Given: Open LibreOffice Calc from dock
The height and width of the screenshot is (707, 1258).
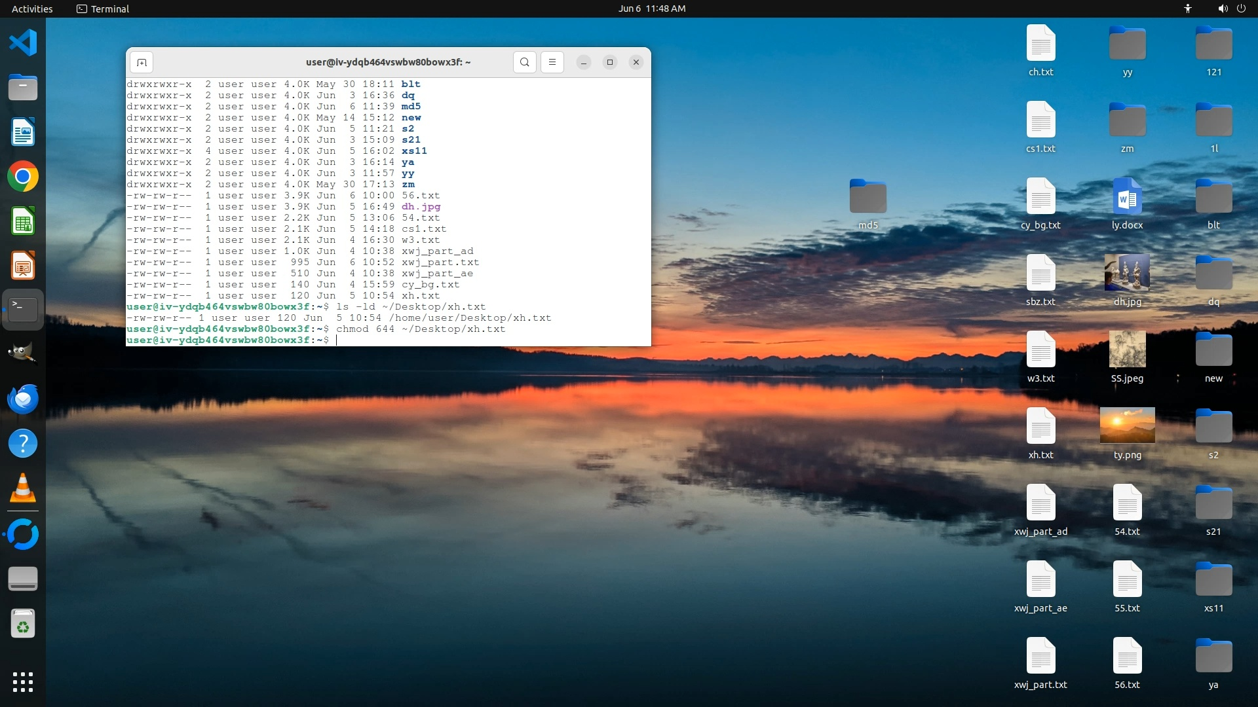Looking at the screenshot, I should point(23,221).
